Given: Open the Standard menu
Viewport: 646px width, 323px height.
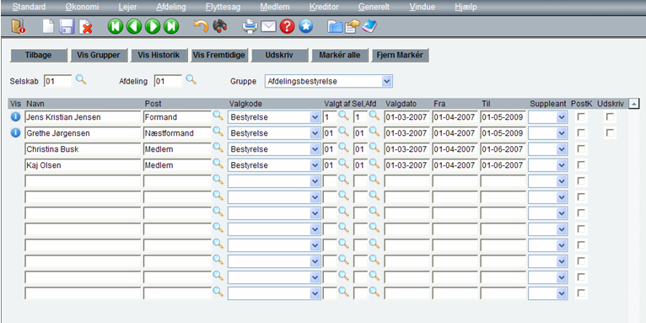Looking at the screenshot, I should pyautogui.click(x=29, y=7).
